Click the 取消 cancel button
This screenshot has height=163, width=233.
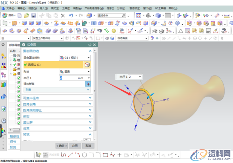click(87, 146)
